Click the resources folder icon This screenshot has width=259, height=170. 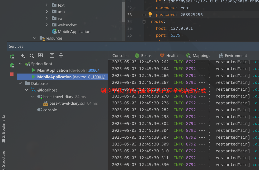coord(42,38)
